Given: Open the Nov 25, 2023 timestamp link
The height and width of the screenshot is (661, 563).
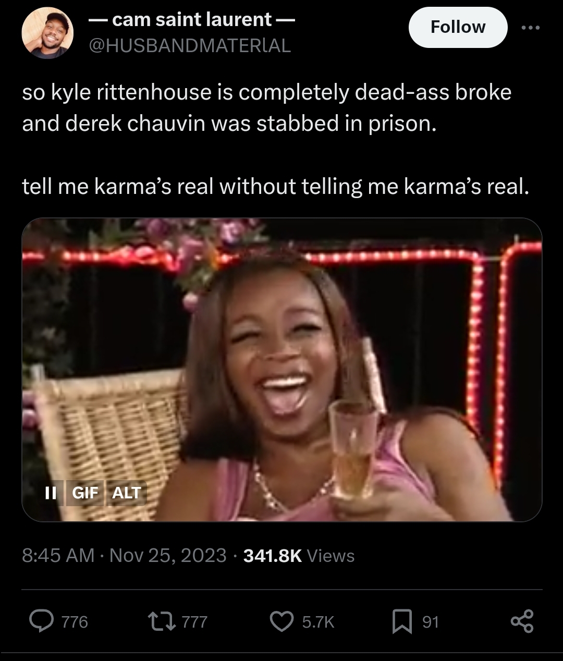Looking at the screenshot, I should tap(168, 556).
